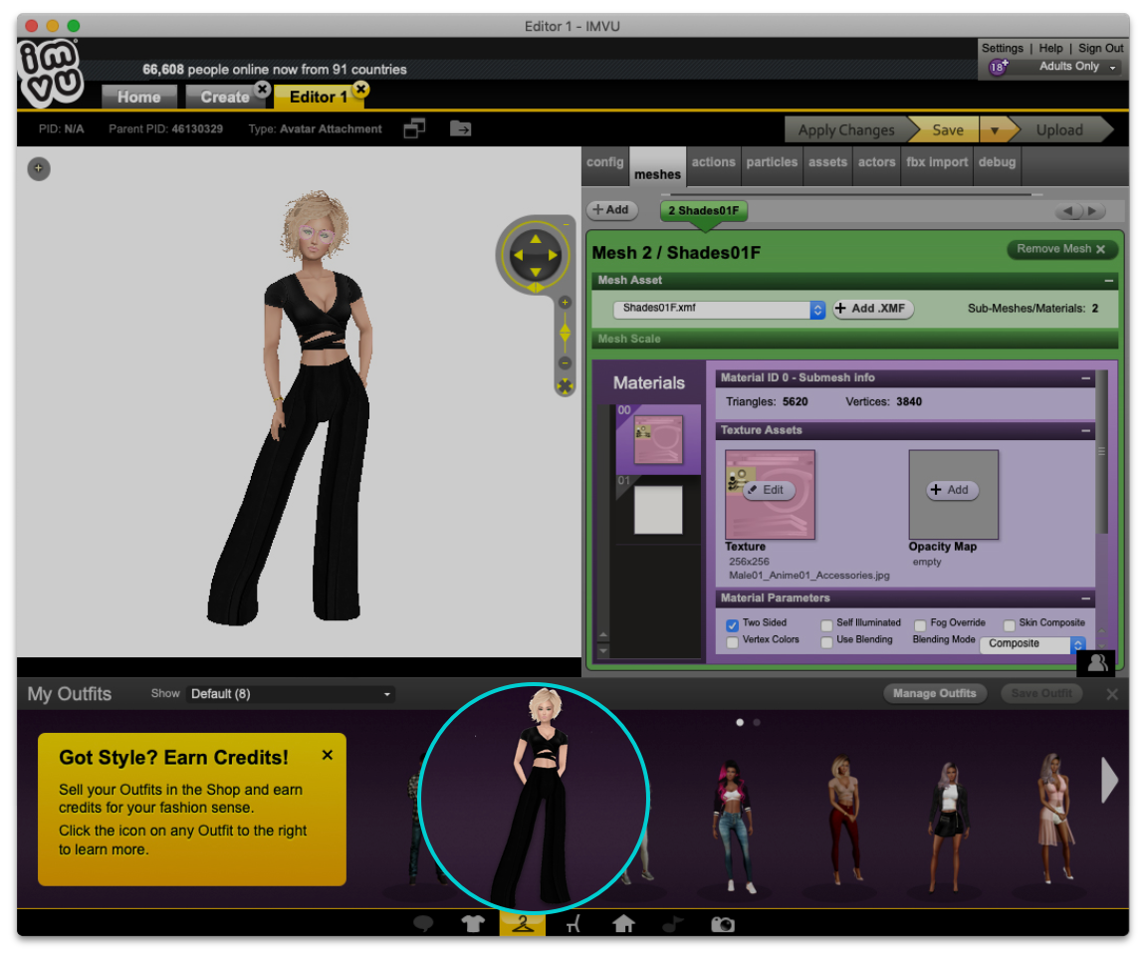This screenshot has height=956, width=1147.
Task: Close the Editor 1 tab
Action: pyautogui.click(x=360, y=90)
